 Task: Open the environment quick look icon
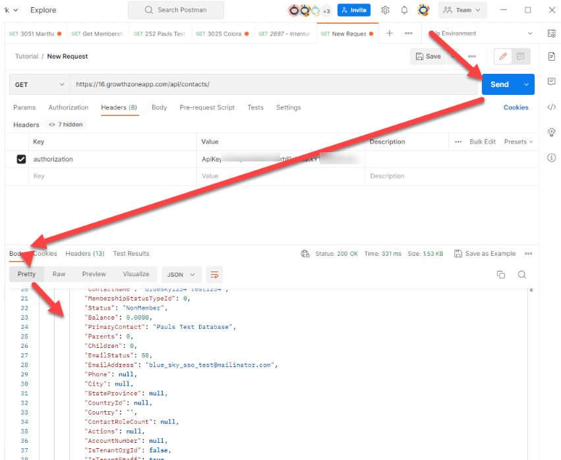tap(551, 34)
